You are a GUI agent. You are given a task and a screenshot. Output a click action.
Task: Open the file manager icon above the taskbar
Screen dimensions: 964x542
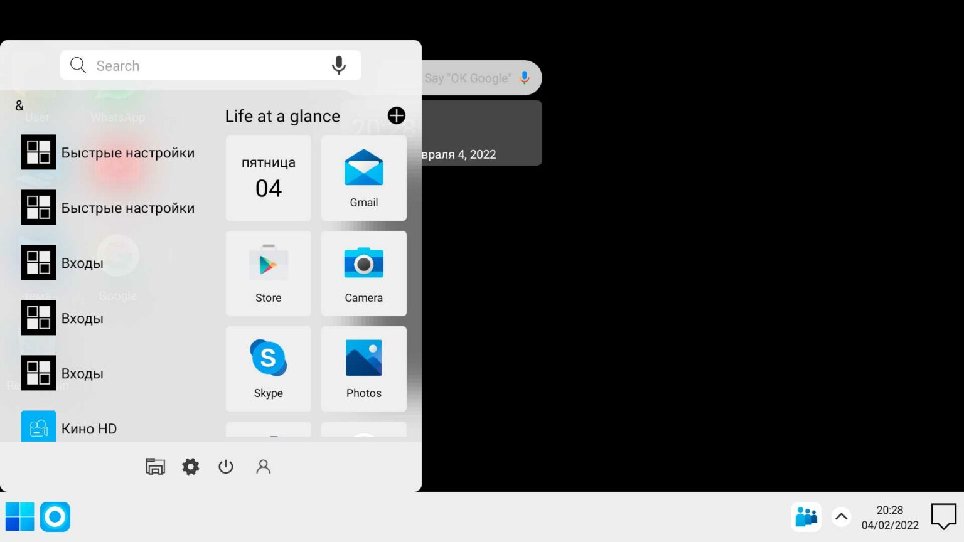pos(155,466)
